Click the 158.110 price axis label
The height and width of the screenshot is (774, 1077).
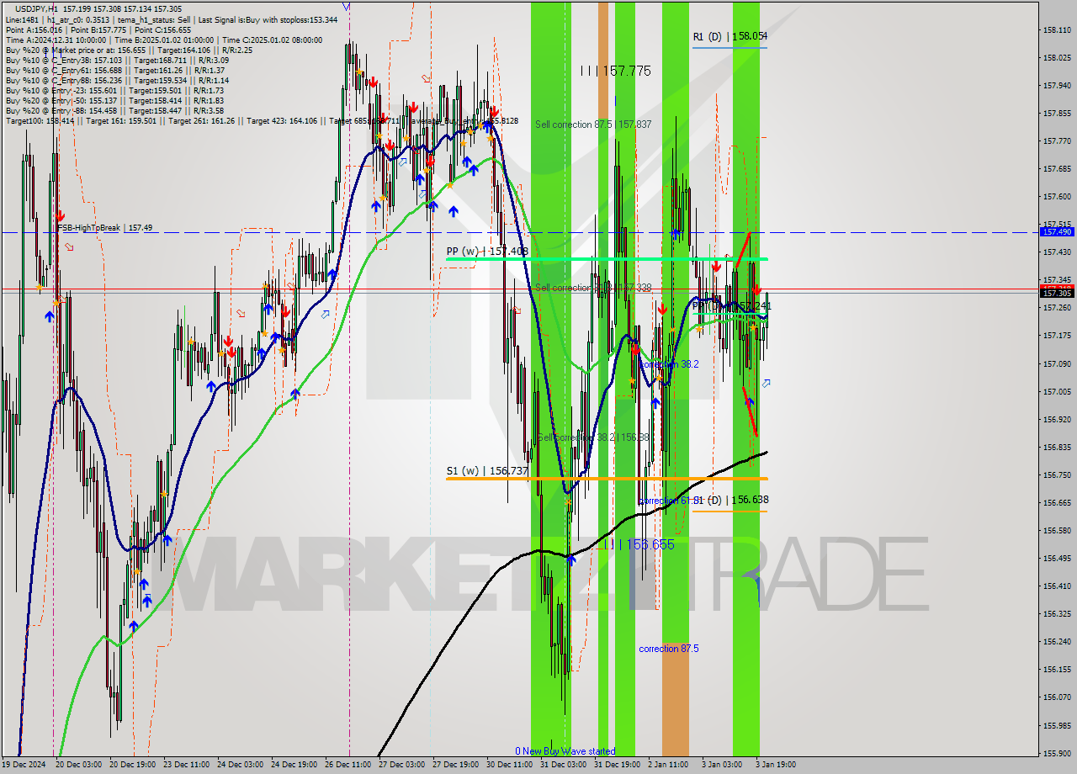(x=1057, y=30)
